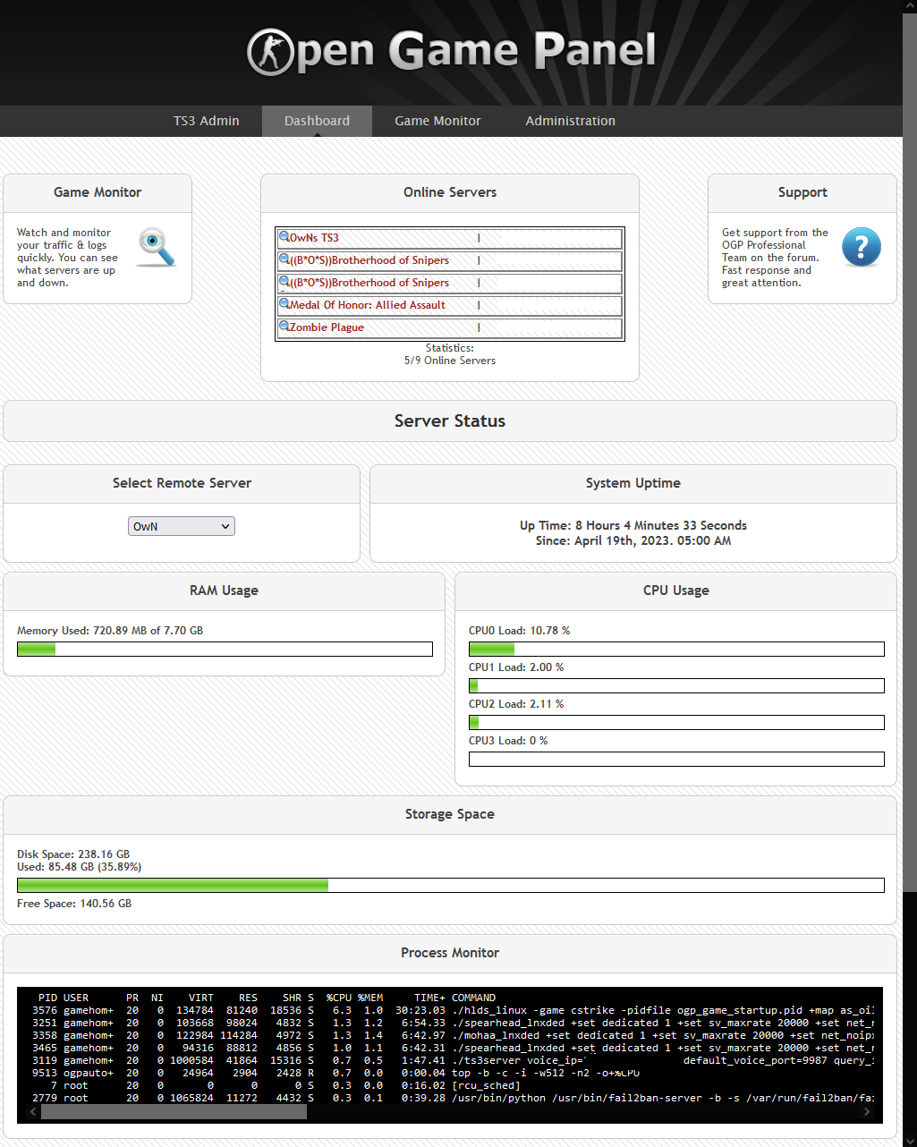Viewport: 917px width, 1147px height.
Task: Open the OwNs TS3 server link
Action: 314,238
